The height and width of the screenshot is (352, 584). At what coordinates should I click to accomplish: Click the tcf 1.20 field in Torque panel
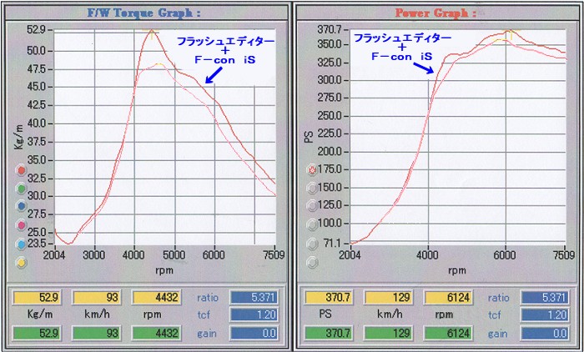coord(254,314)
